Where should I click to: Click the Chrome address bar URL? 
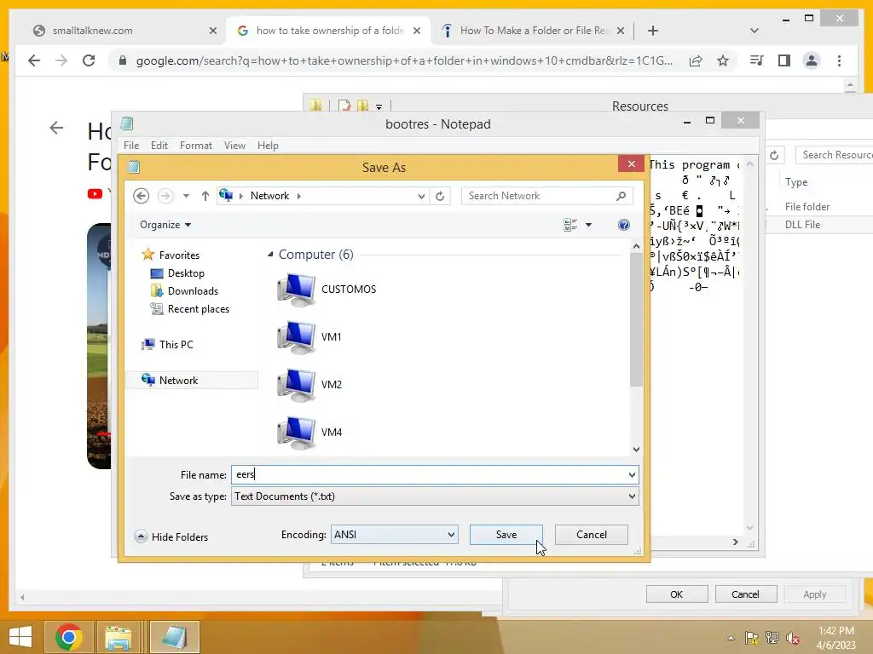coord(403,60)
